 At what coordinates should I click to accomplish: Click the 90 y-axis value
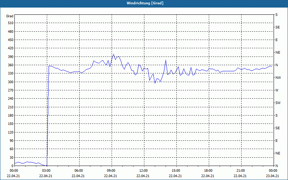(12, 141)
